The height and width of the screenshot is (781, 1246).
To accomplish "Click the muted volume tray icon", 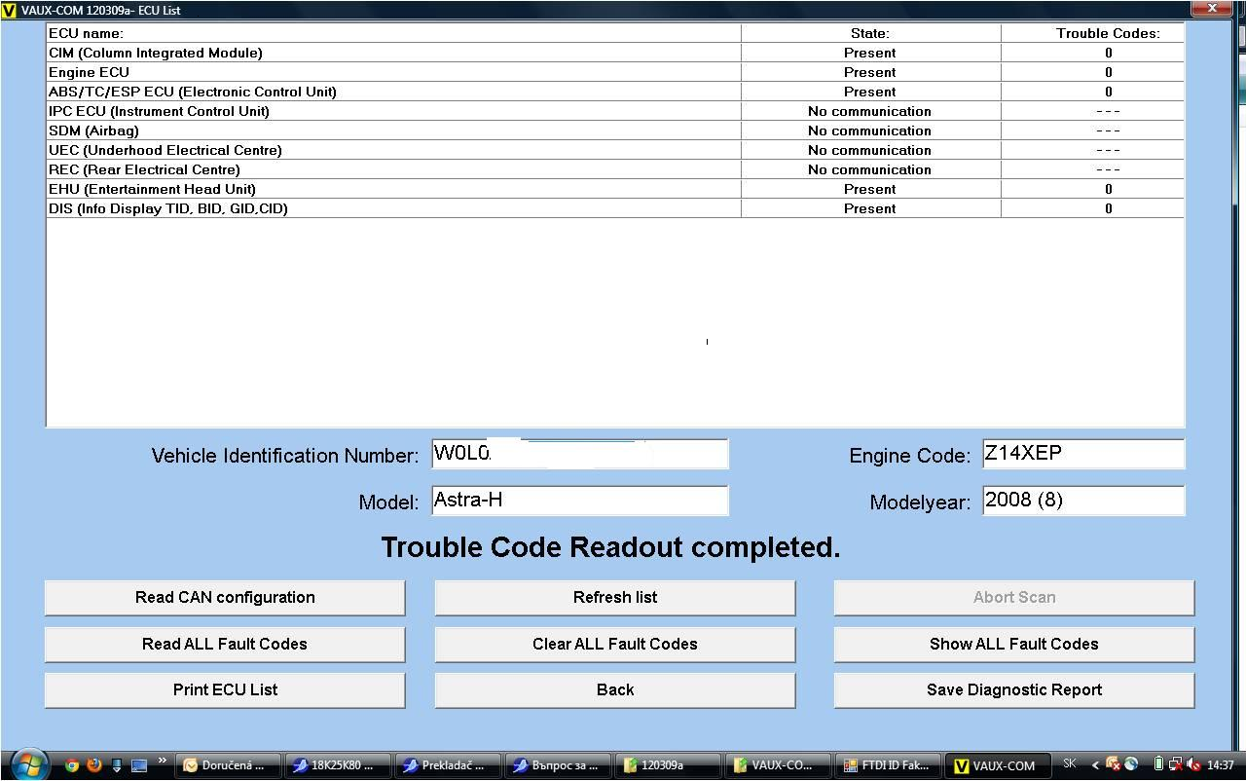I will 1193,765.
